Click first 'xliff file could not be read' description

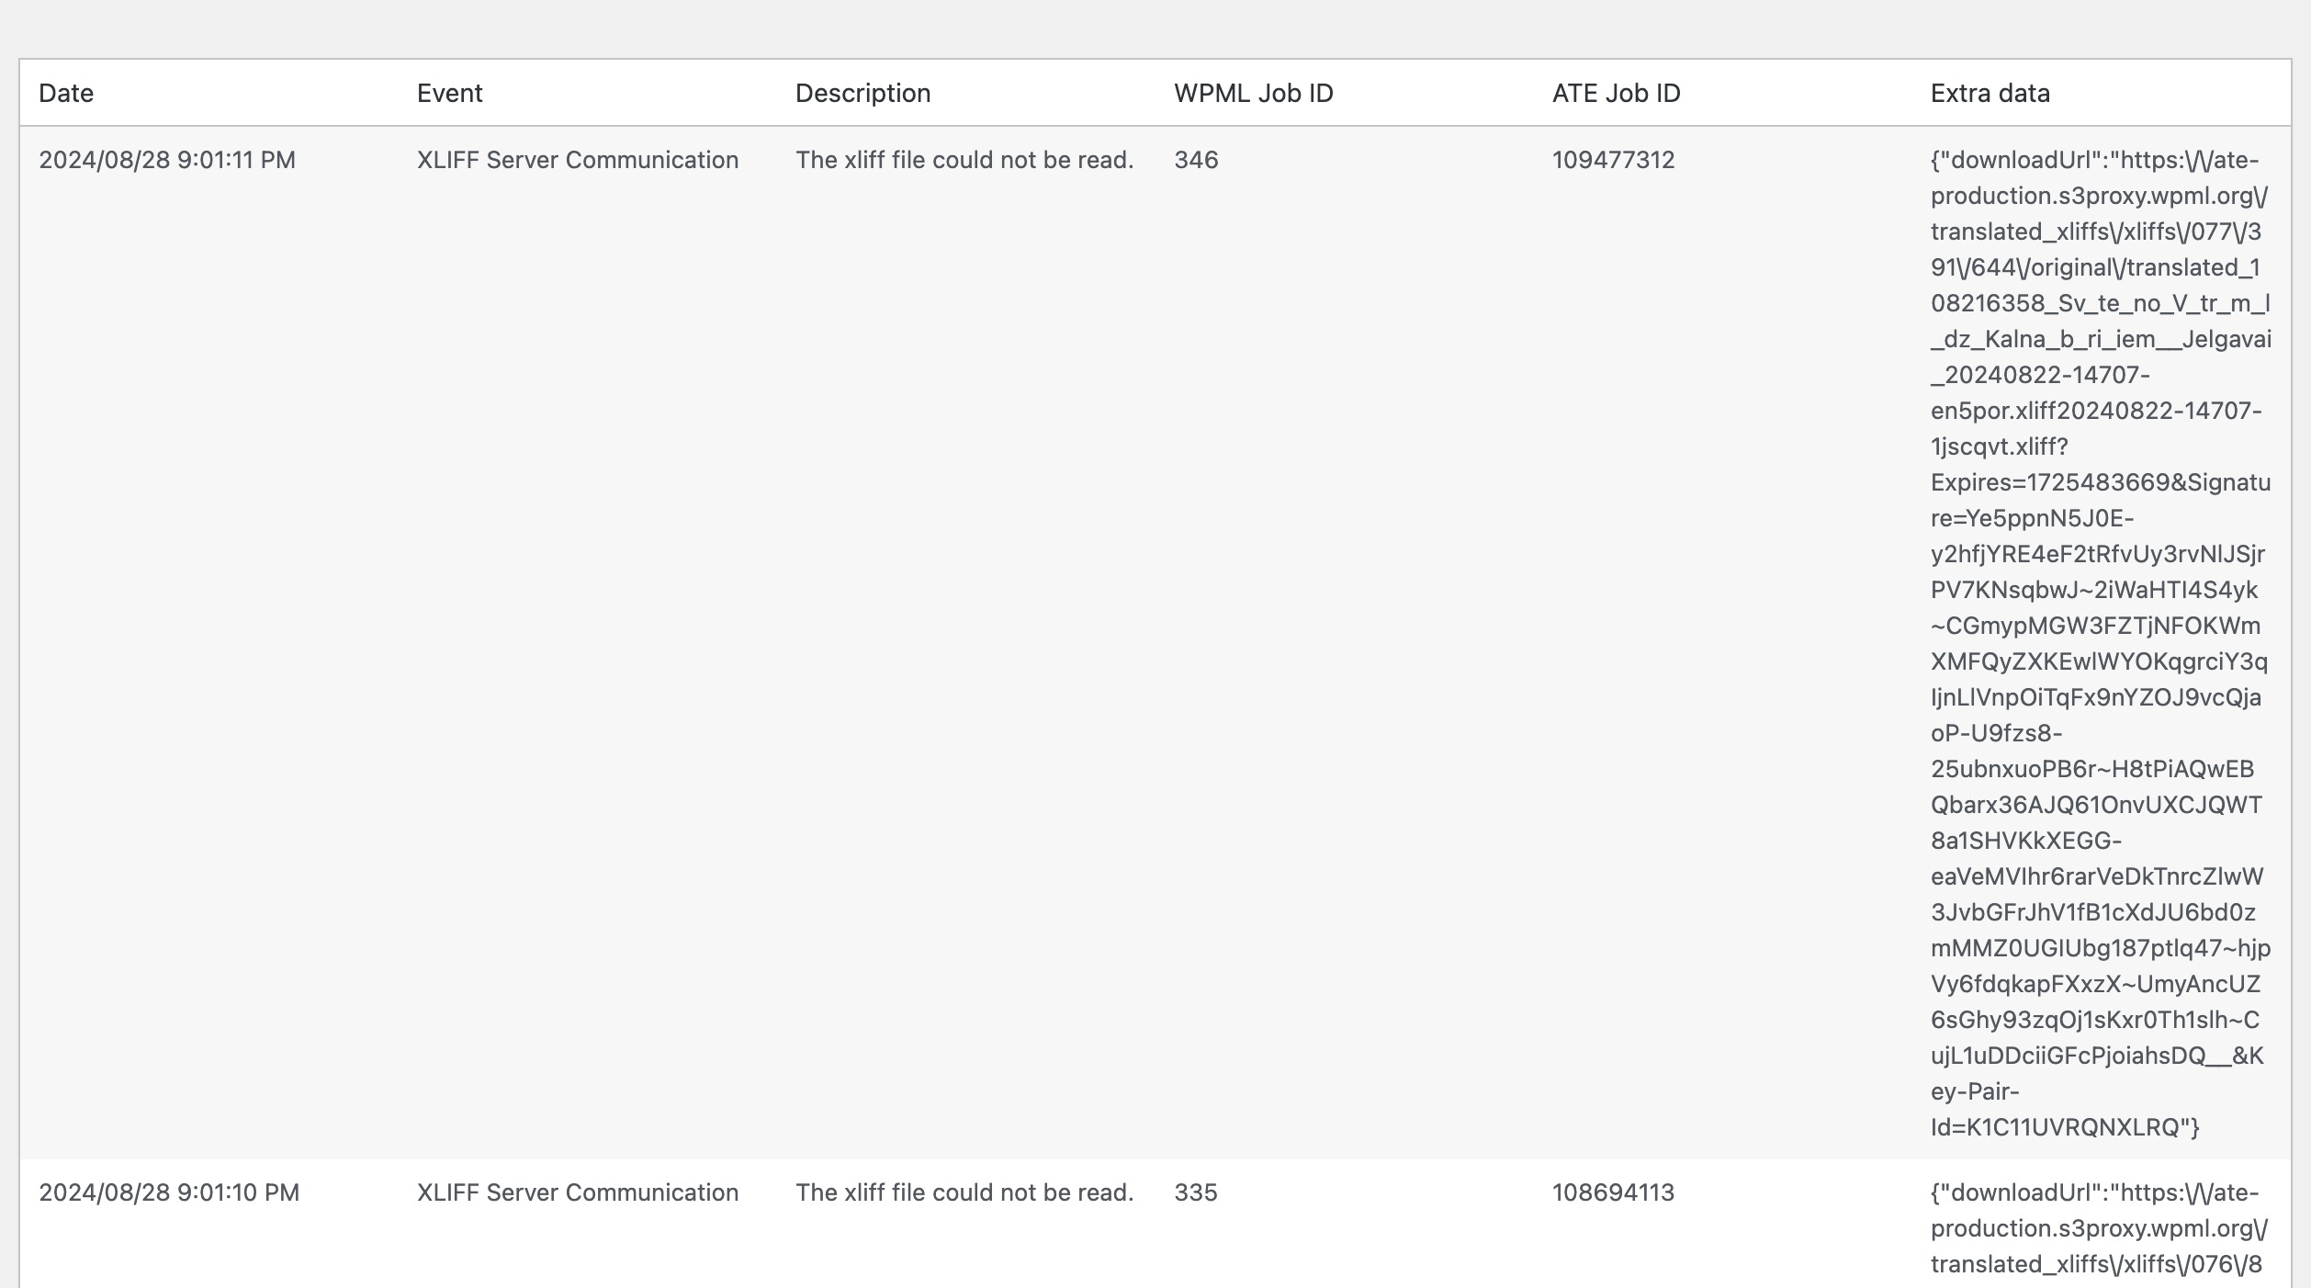pyautogui.click(x=964, y=160)
